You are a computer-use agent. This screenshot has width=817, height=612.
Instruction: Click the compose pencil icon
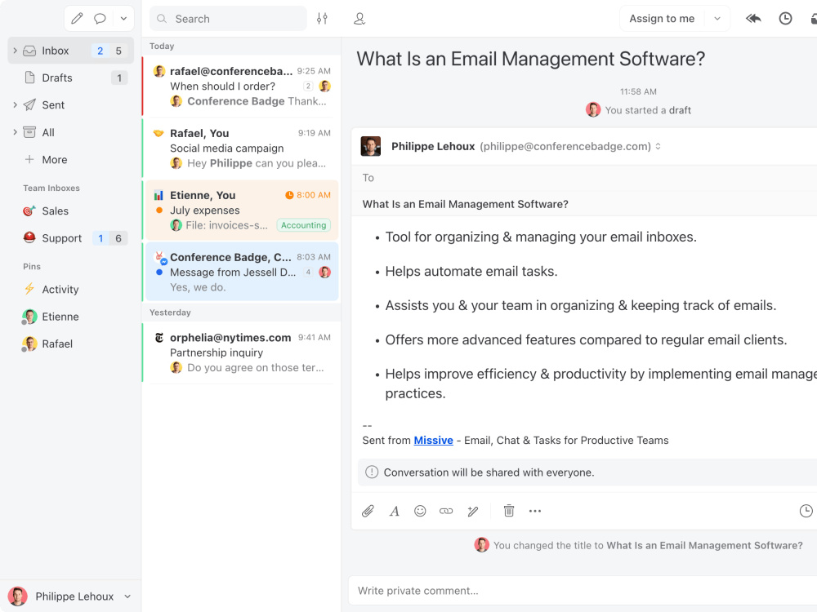click(x=77, y=19)
